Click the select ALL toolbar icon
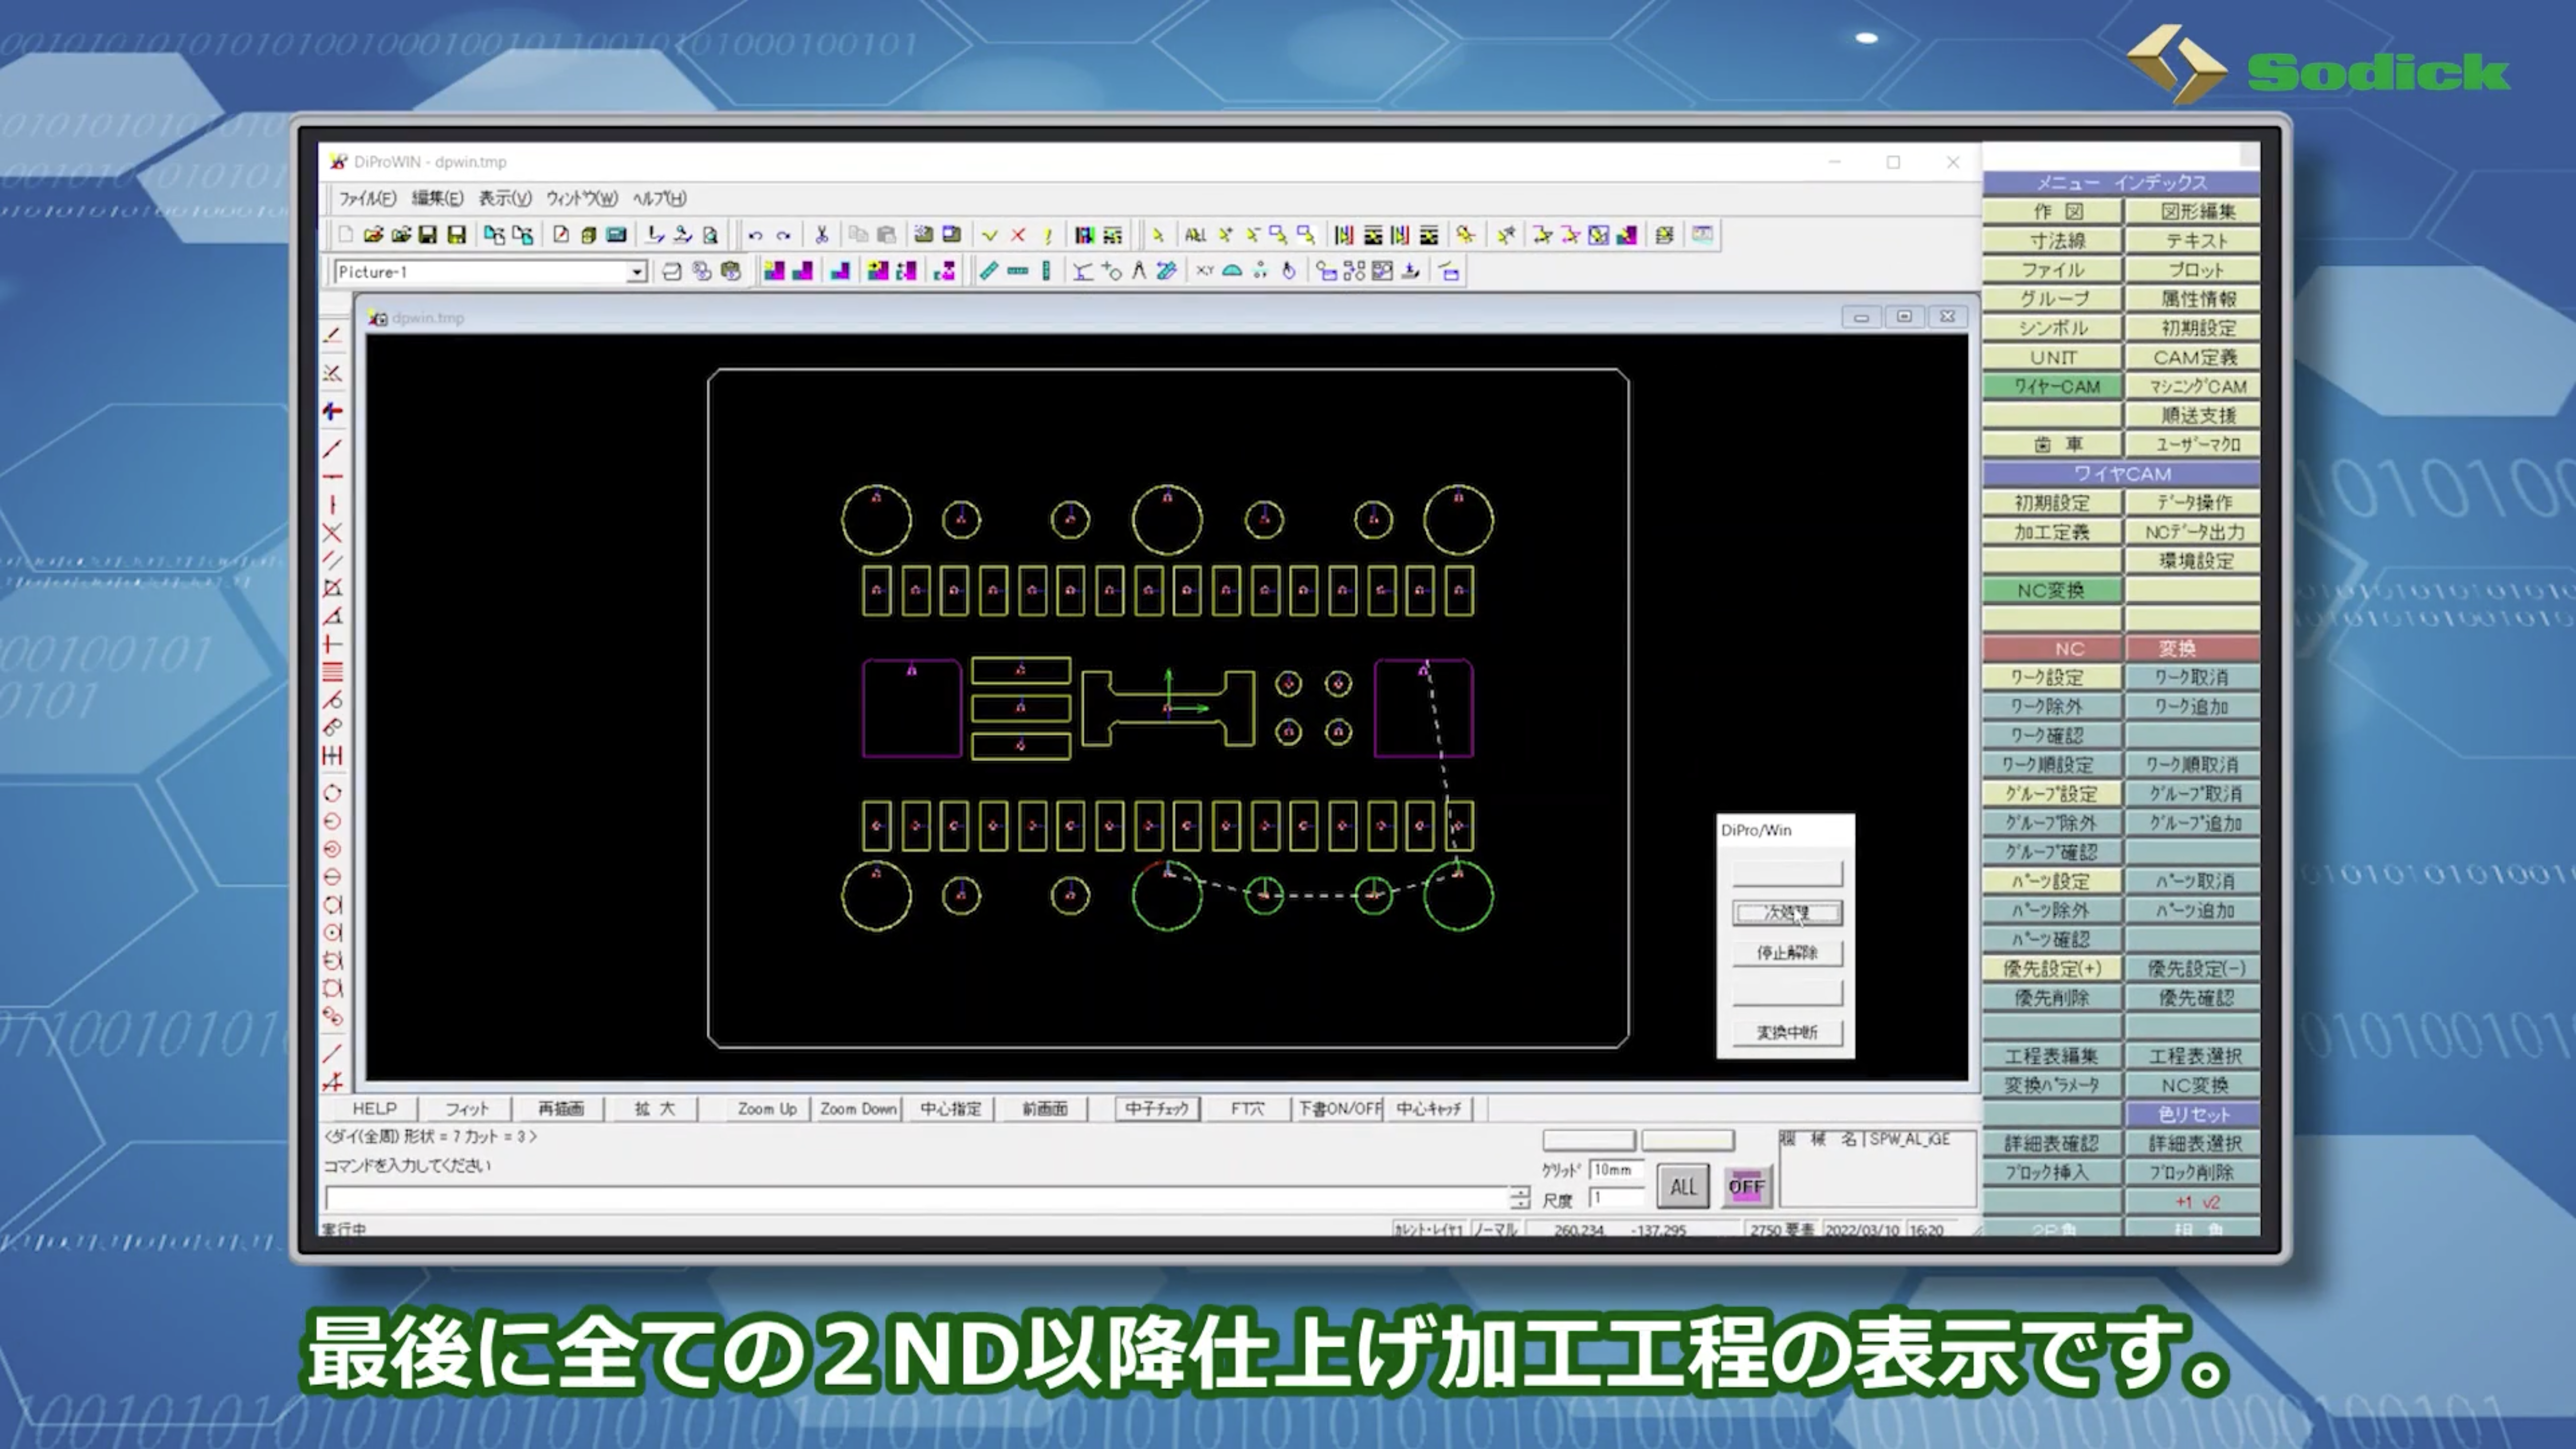 pos(1195,235)
